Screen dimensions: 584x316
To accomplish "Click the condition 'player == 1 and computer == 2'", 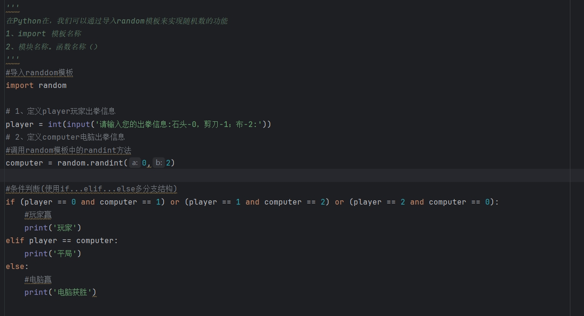I will (x=257, y=202).
